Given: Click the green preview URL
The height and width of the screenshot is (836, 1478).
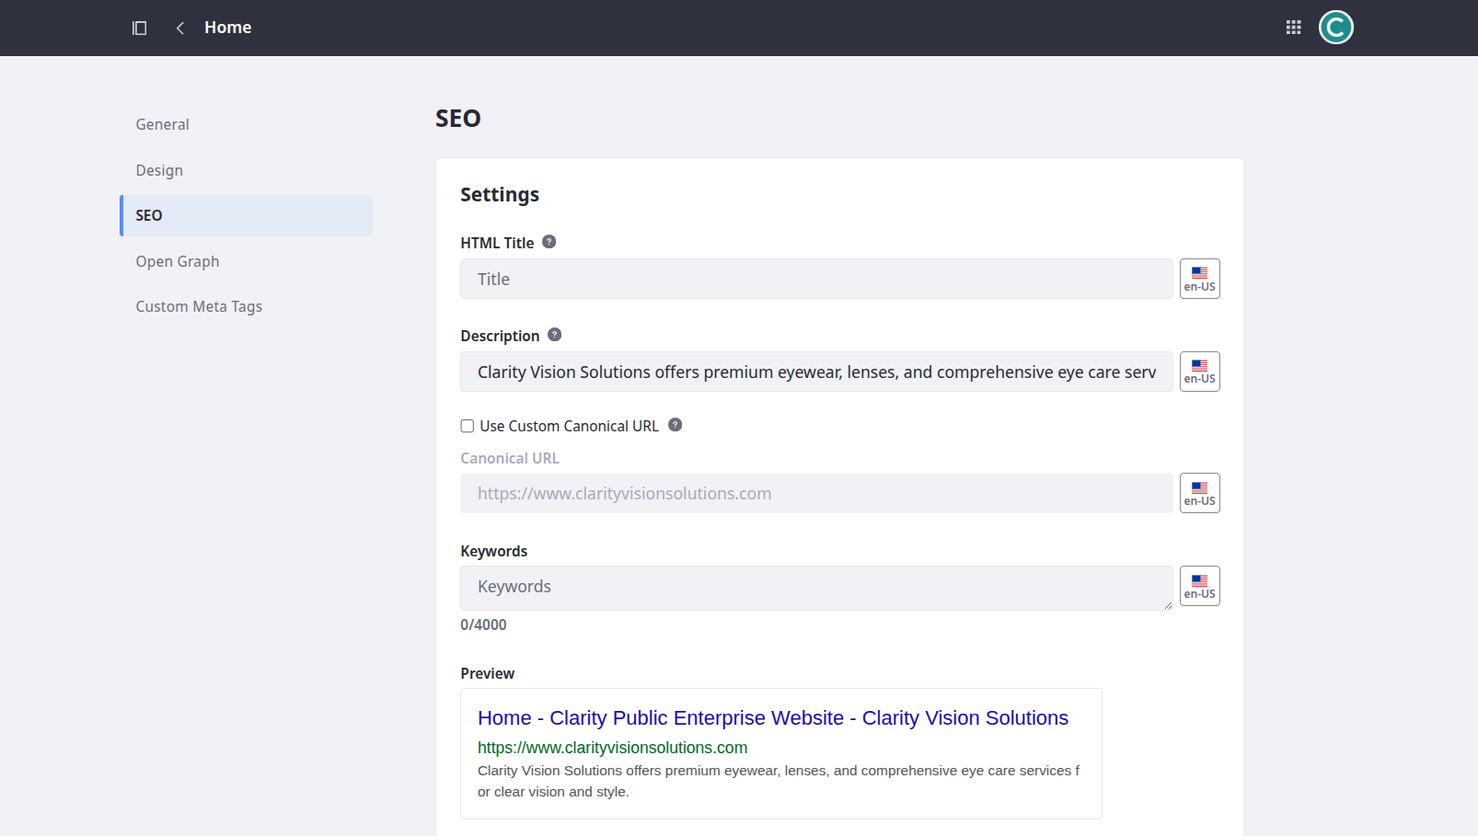Looking at the screenshot, I should pos(612,748).
